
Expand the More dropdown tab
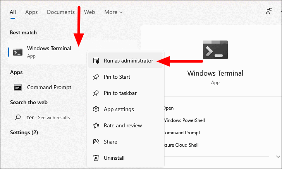113,12
